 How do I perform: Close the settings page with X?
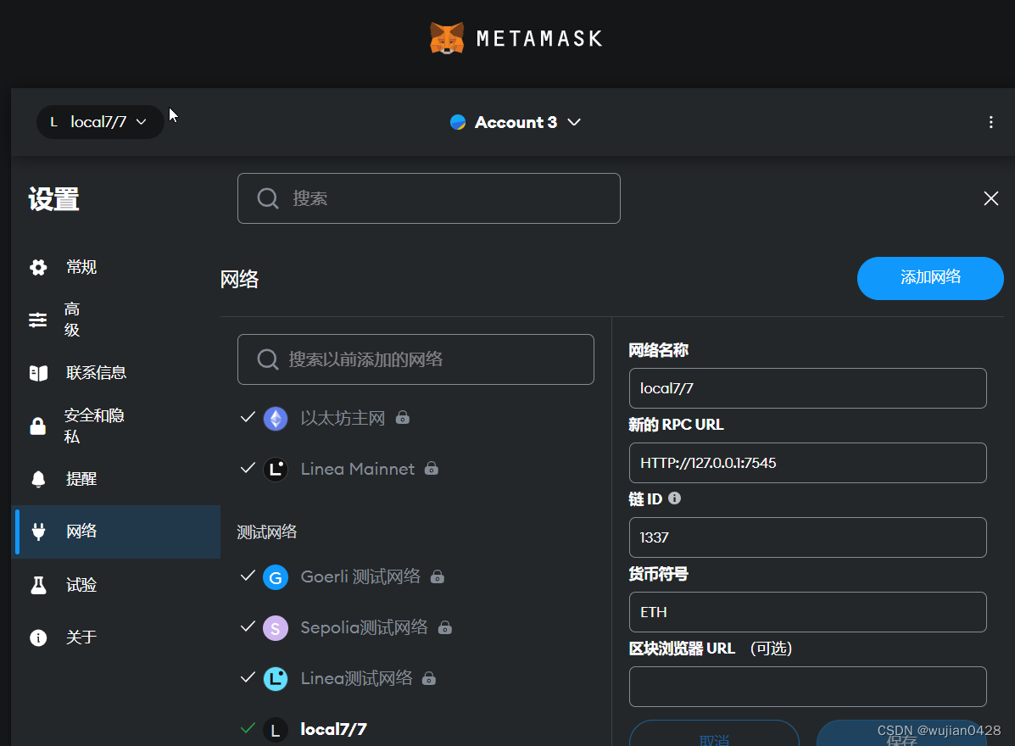(x=990, y=198)
